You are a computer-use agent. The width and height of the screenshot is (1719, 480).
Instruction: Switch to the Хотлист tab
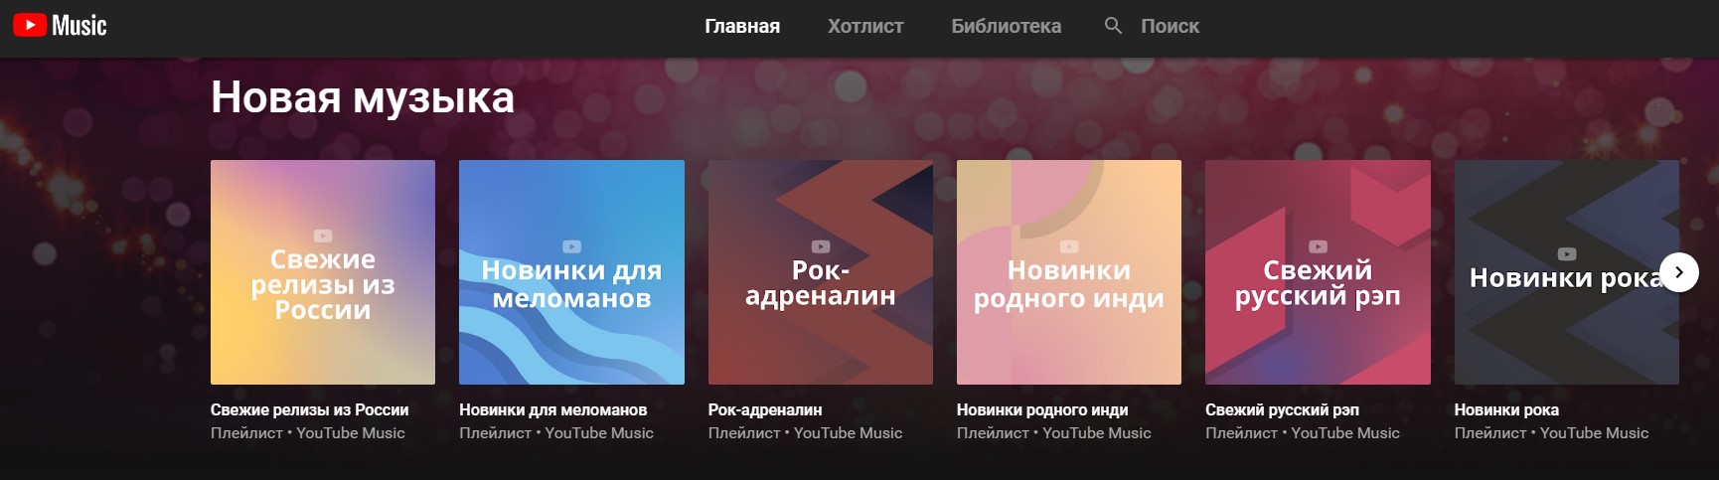(x=865, y=27)
